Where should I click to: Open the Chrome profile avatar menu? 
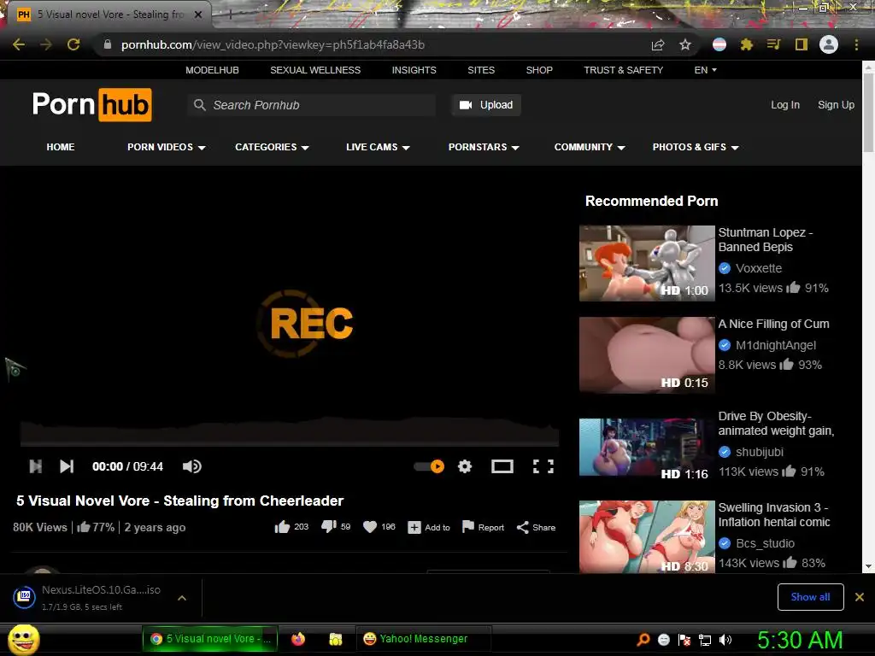click(x=829, y=44)
